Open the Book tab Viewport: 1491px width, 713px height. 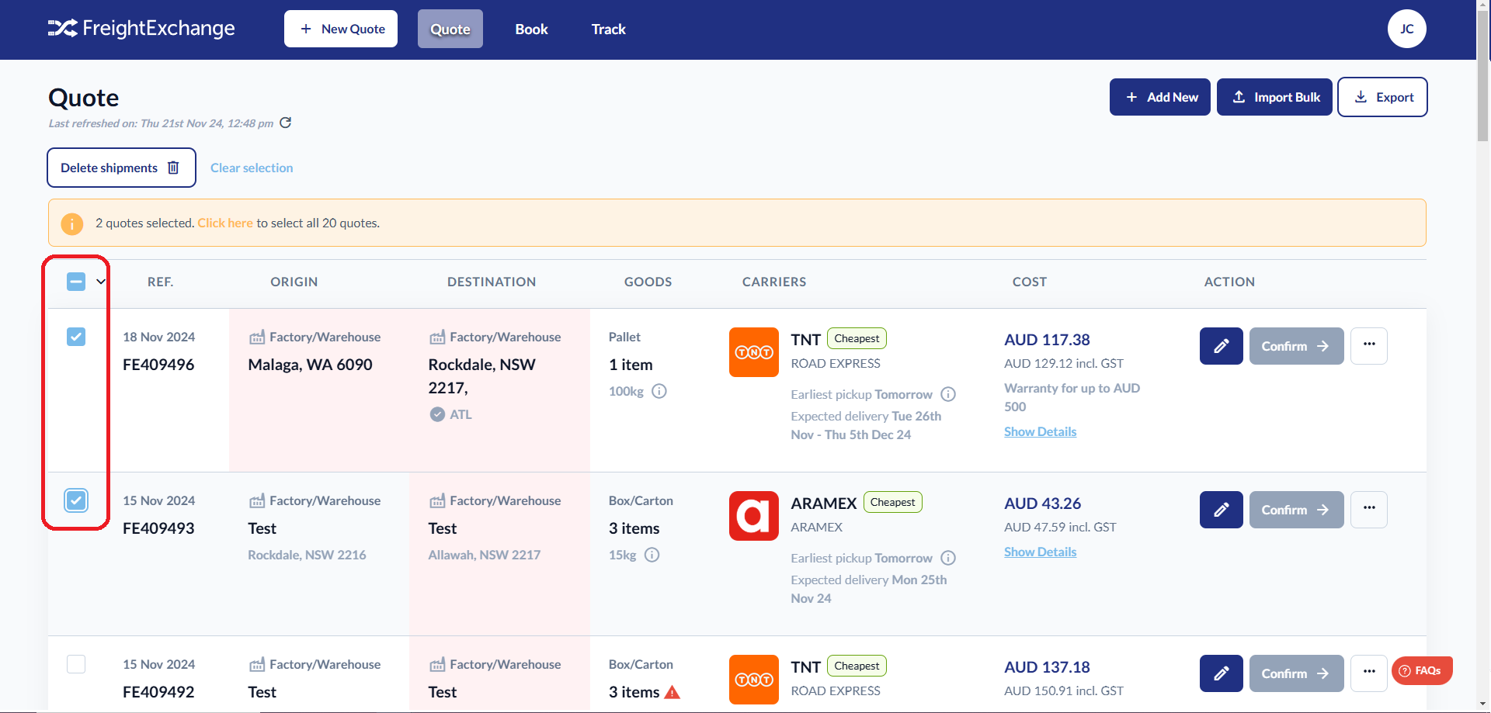click(532, 29)
